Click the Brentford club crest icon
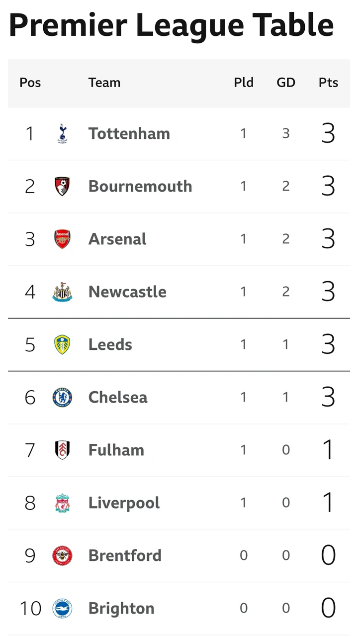The height and width of the screenshot is (637, 358). tap(62, 555)
